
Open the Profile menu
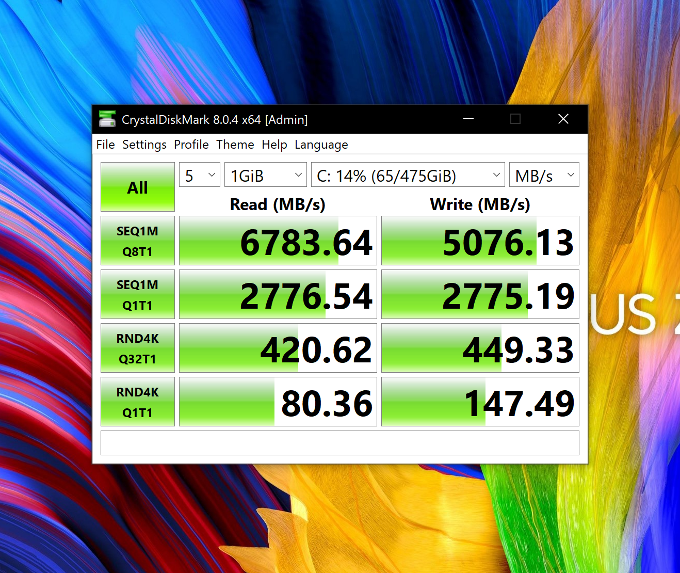pyautogui.click(x=191, y=145)
